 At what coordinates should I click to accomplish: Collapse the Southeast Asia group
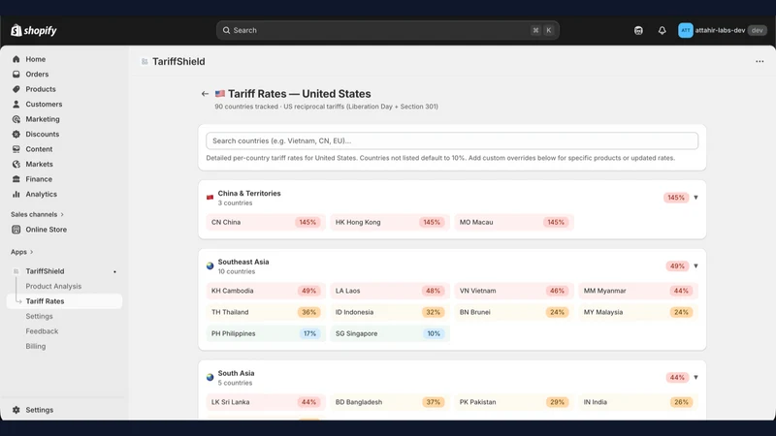(x=695, y=265)
